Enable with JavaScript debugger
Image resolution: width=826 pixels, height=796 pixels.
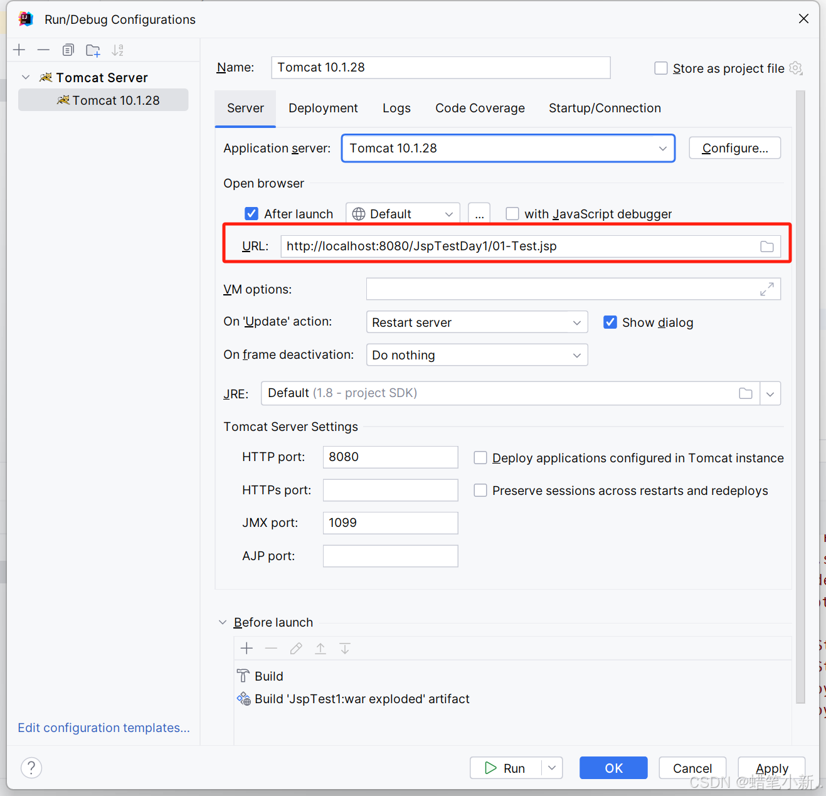point(512,214)
